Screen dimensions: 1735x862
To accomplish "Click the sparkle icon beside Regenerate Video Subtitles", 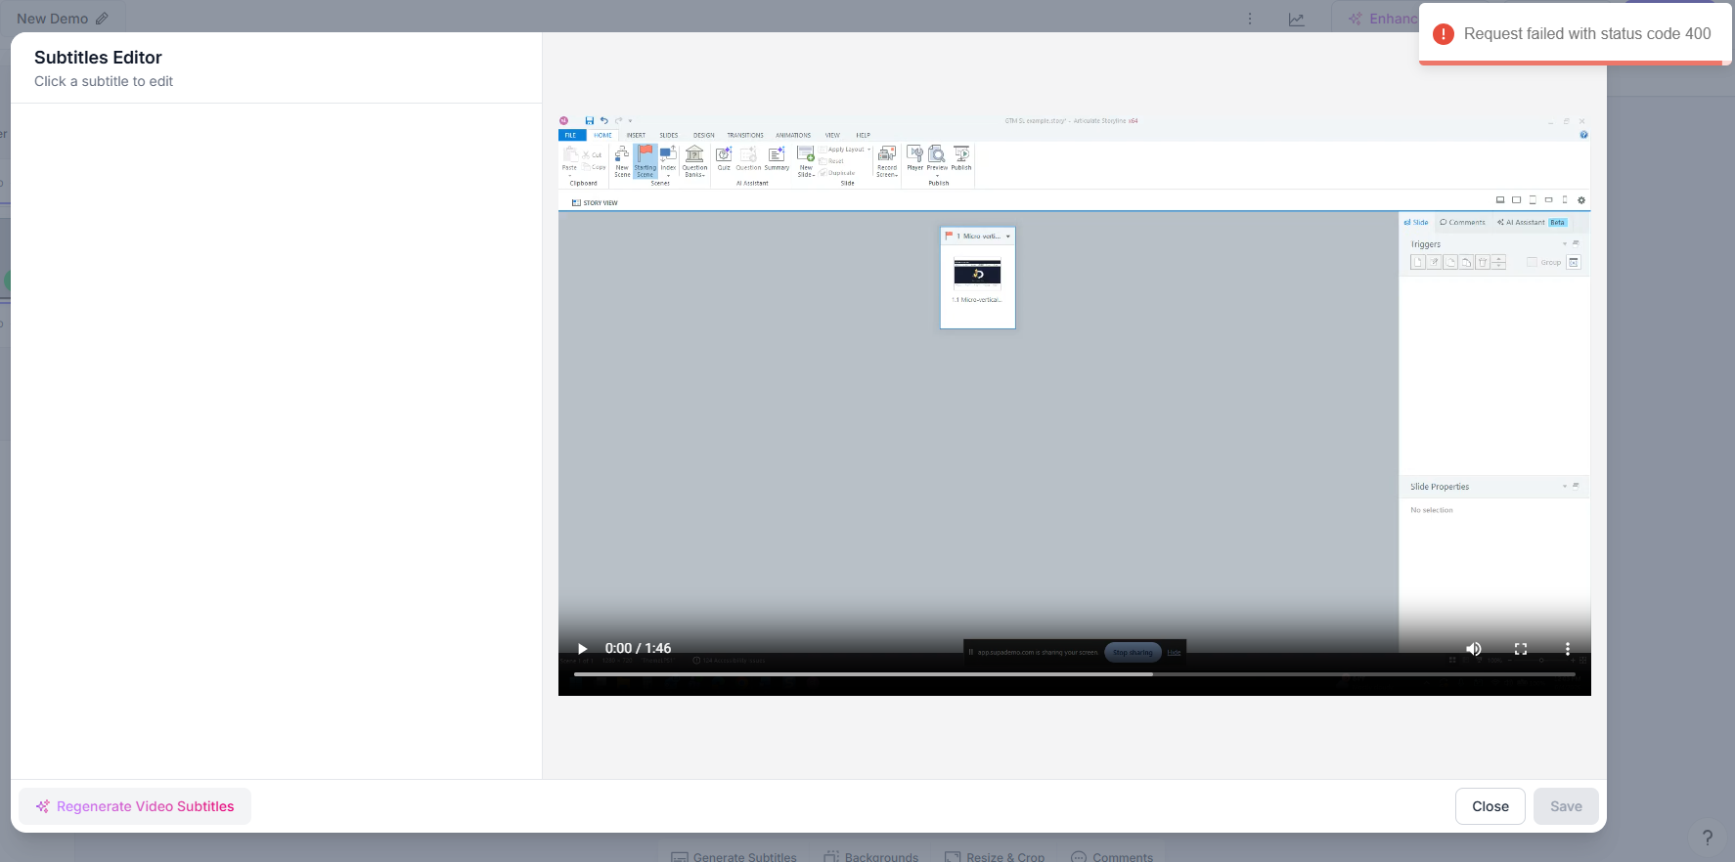I will point(43,806).
